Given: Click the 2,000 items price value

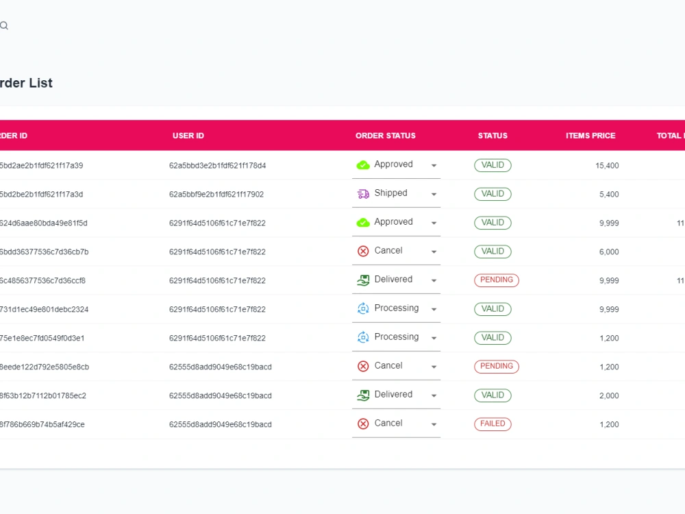Looking at the screenshot, I should click(609, 396).
